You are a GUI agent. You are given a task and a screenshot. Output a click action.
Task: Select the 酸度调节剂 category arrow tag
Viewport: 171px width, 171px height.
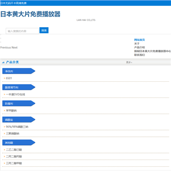(x=19, y=87)
